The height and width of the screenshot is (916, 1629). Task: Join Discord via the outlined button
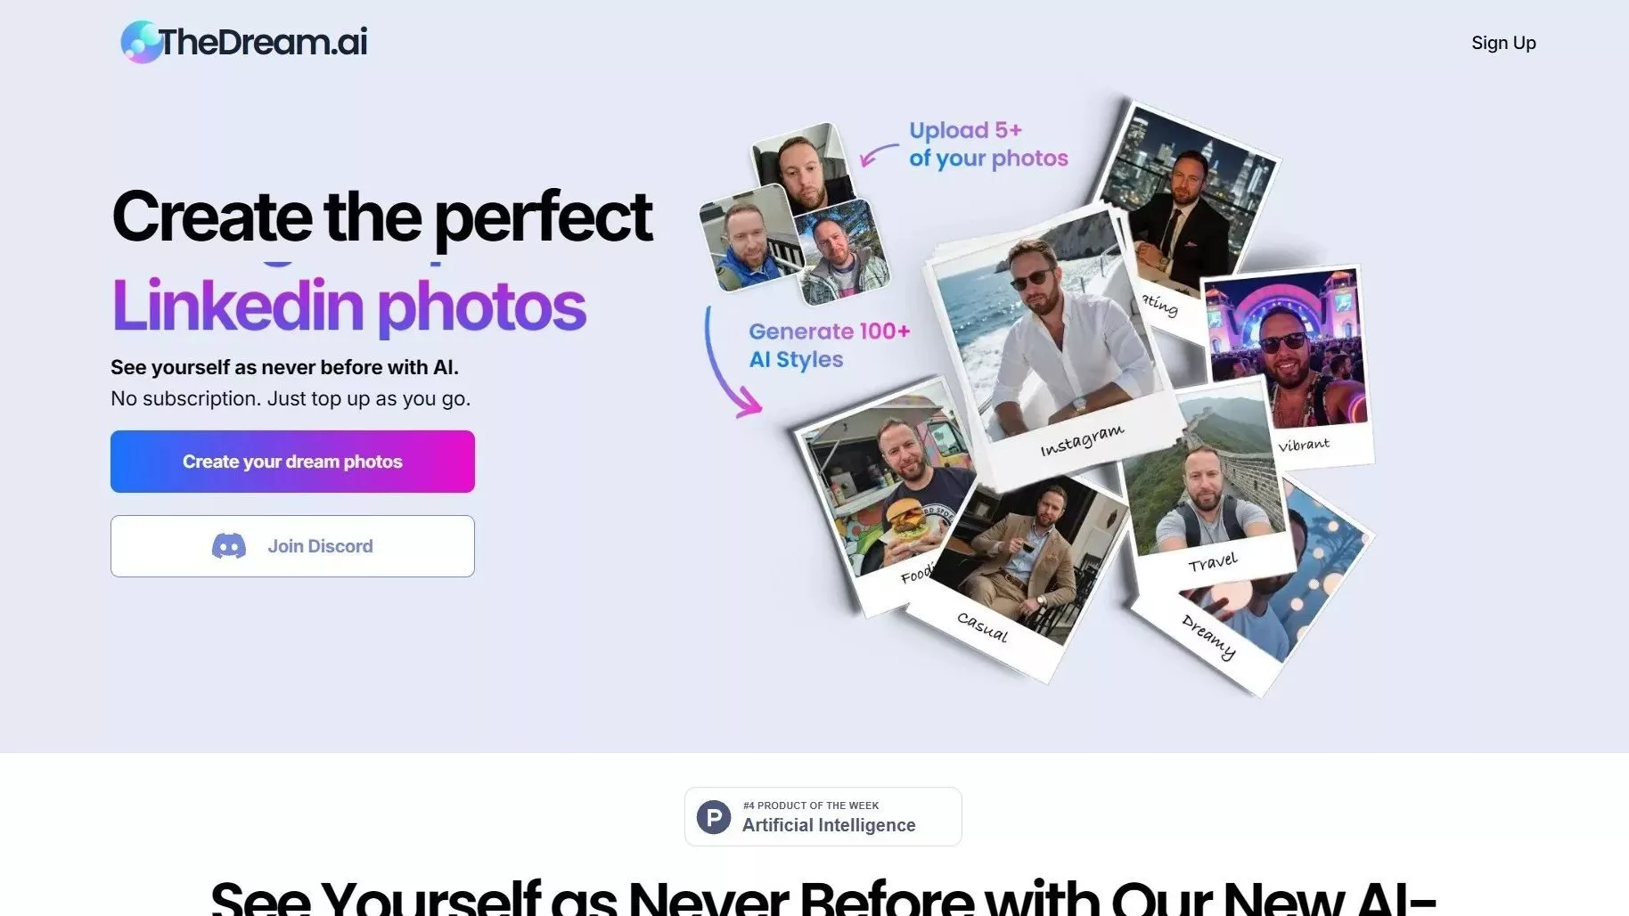292,546
